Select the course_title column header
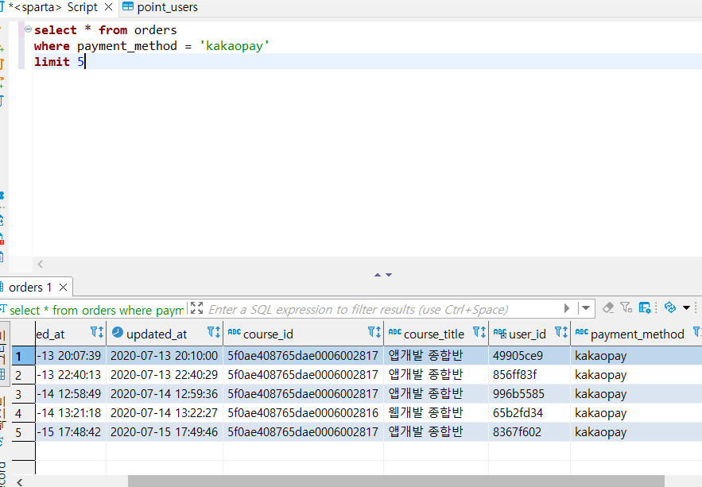 pyautogui.click(x=434, y=334)
